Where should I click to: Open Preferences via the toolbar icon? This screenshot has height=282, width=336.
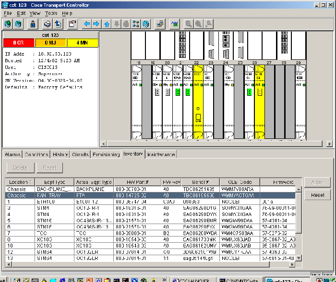point(72,24)
